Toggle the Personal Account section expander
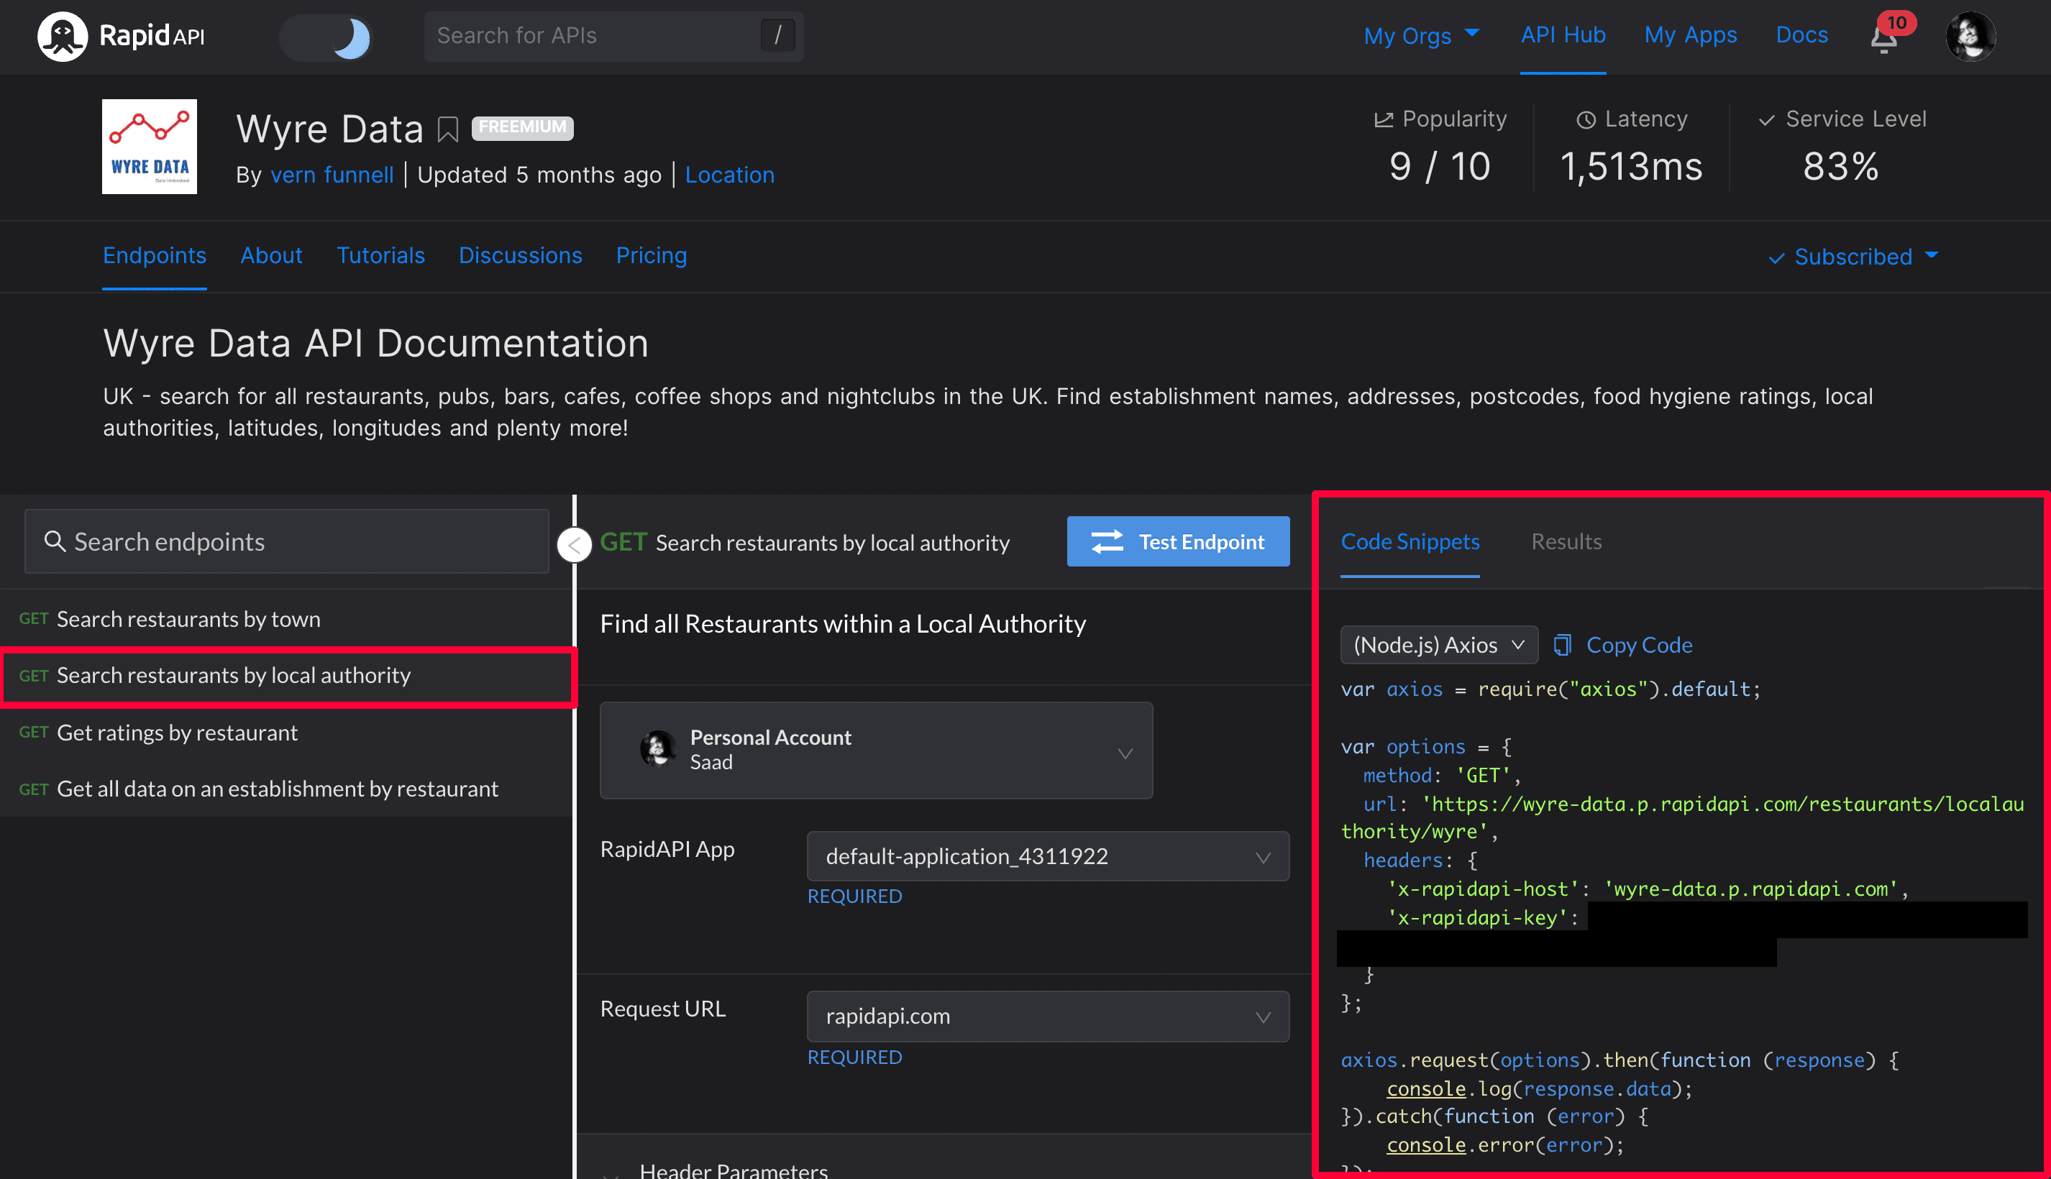The height and width of the screenshot is (1179, 2051). tap(1125, 748)
